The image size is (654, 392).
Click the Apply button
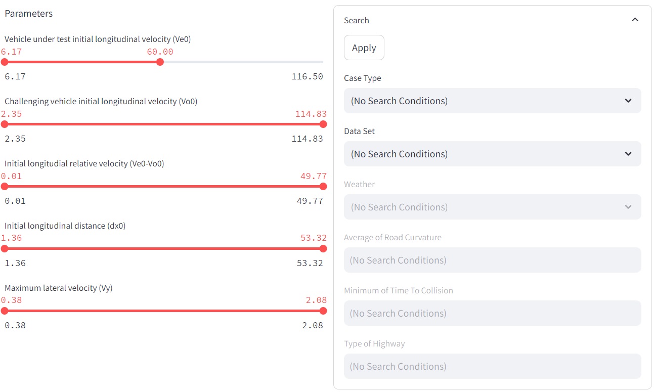364,48
